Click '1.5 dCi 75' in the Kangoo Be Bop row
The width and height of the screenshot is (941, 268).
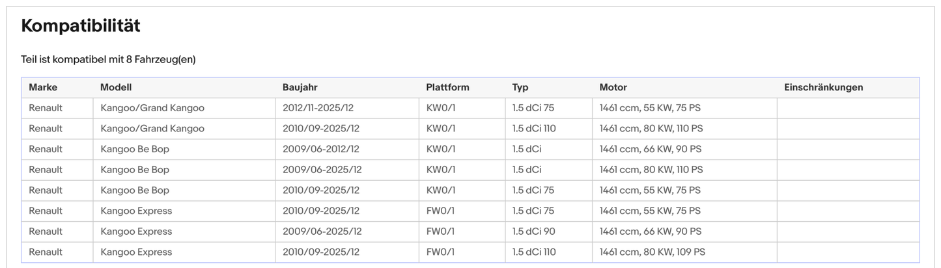tap(533, 191)
